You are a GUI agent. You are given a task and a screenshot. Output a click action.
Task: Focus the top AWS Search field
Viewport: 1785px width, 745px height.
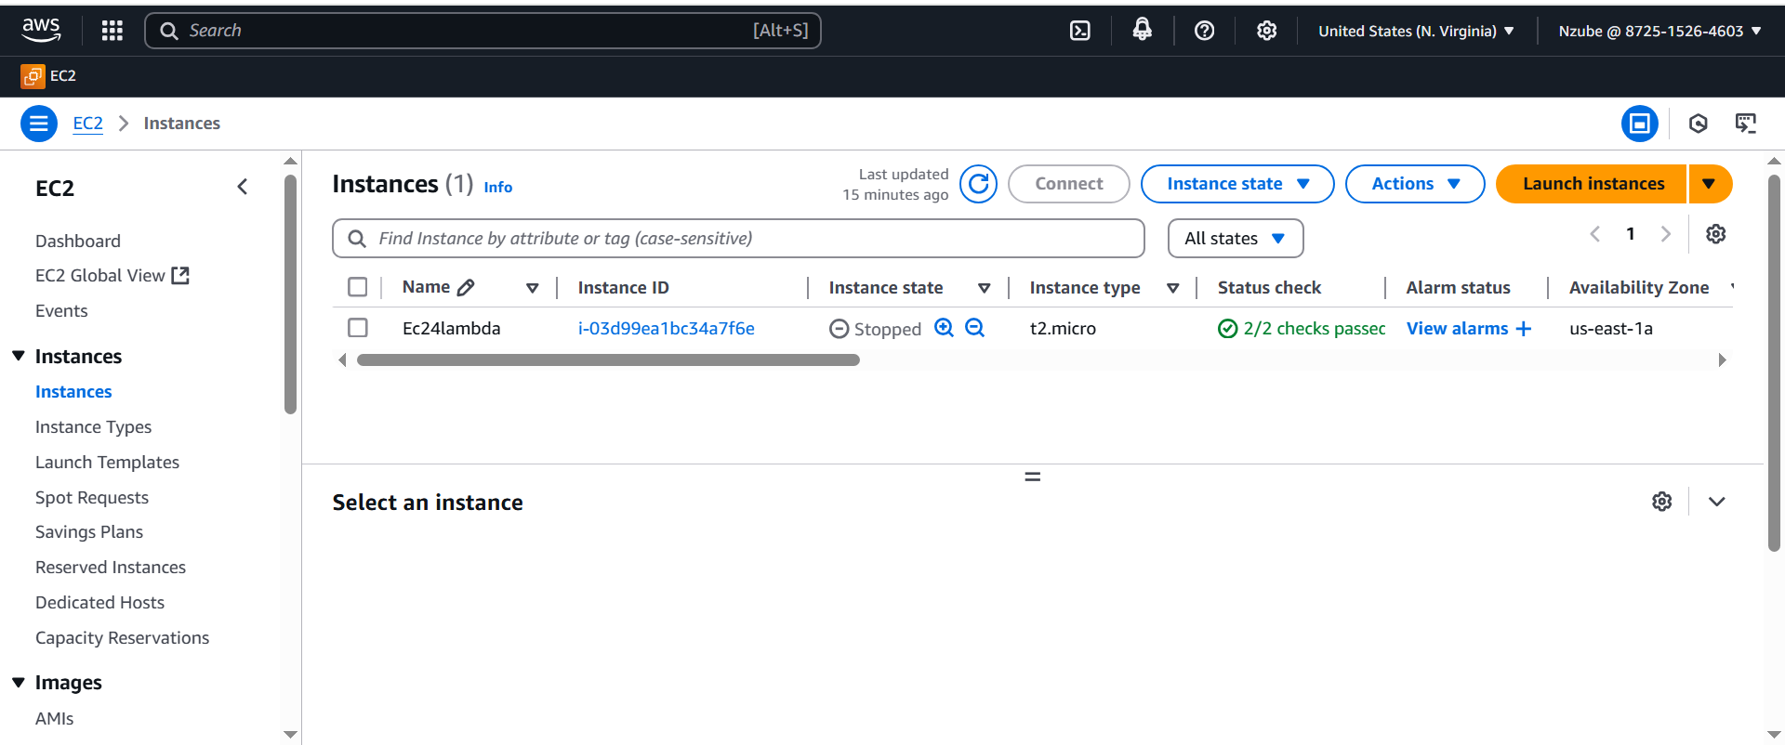click(483, 31)
